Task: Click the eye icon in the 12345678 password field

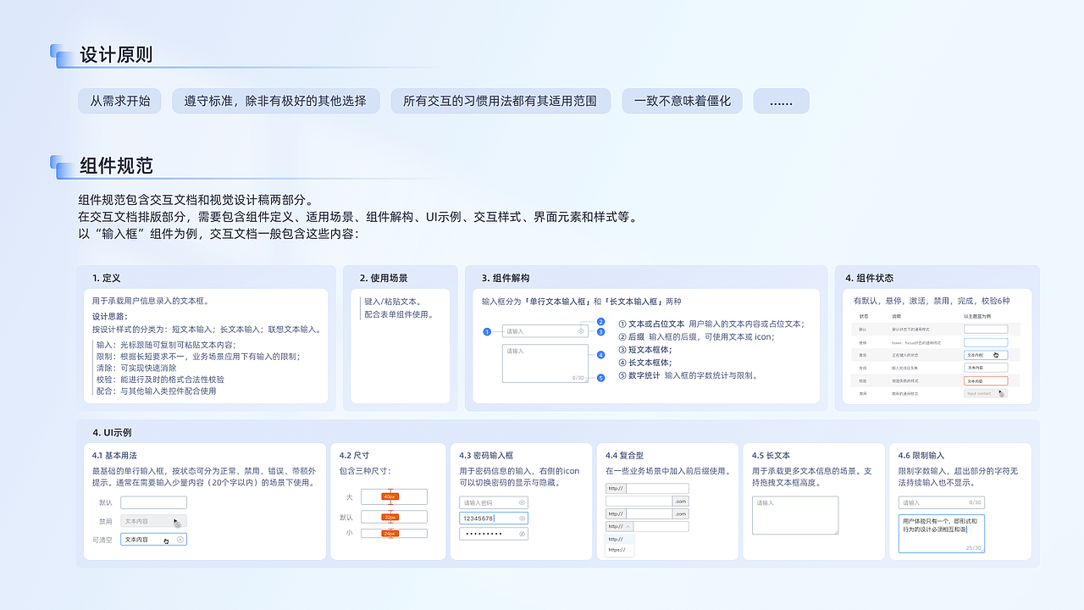Action: click(x=522, y=518)
